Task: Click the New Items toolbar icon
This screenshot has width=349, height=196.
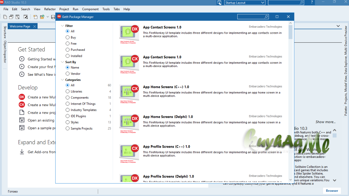Action: (5, 17)
